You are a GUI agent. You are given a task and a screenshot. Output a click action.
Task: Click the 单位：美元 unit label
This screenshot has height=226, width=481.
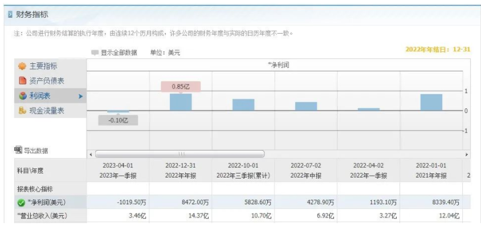pos(165,53)
